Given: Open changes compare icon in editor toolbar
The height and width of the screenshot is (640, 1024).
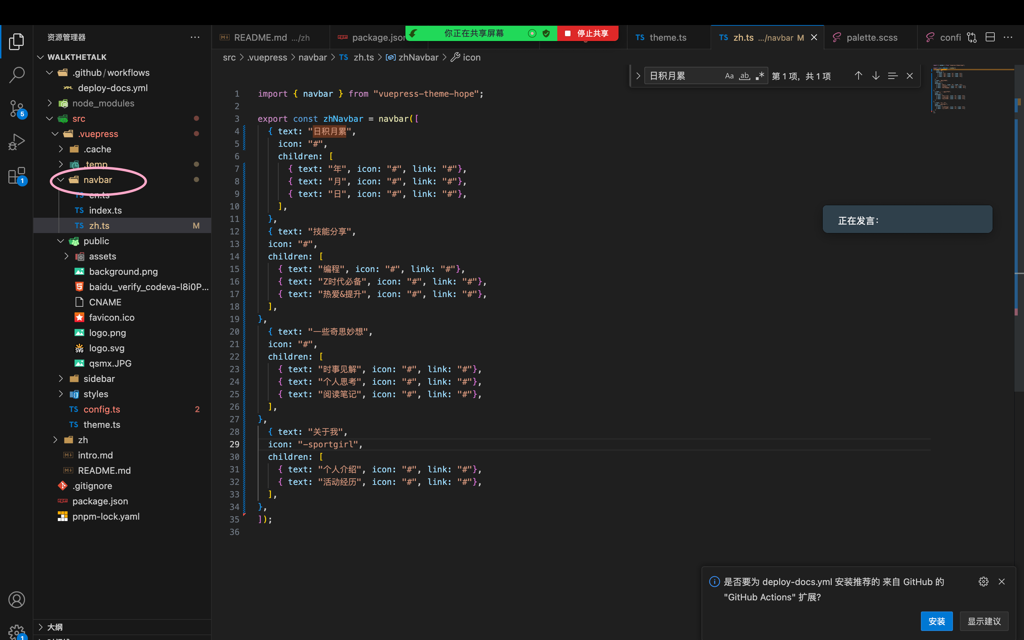Looking at the screenshot, I should coord(972,37).
